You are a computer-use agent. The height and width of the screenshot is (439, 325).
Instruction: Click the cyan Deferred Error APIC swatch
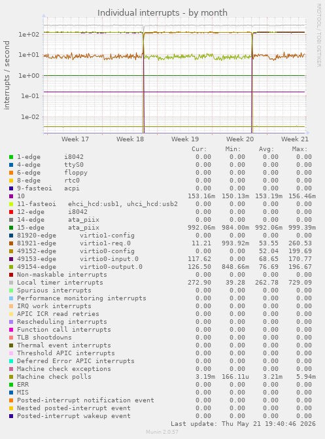tap(11, 361)
